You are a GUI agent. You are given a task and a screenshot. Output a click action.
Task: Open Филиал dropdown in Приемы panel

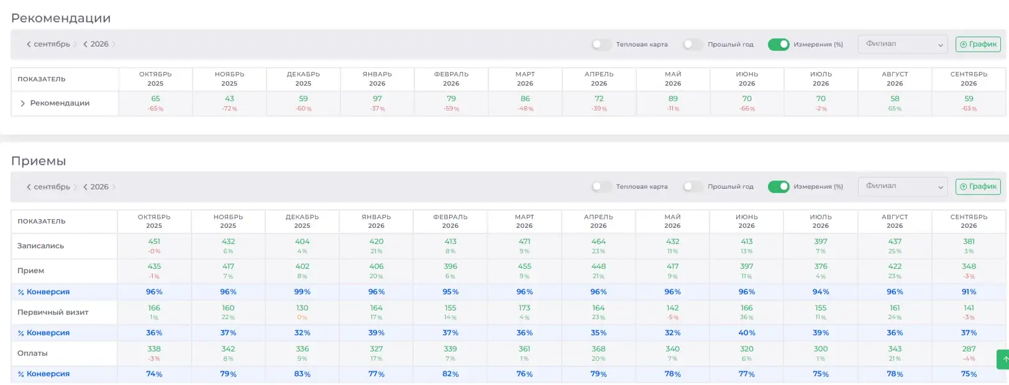903,186
